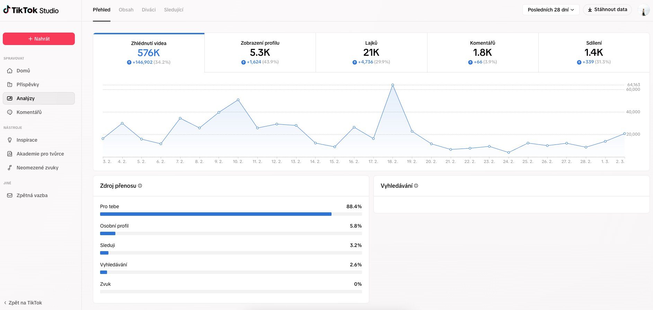653x310 pixels.
Task: Open Akademie pro tvůrce item
Action: tap(40, 154)
